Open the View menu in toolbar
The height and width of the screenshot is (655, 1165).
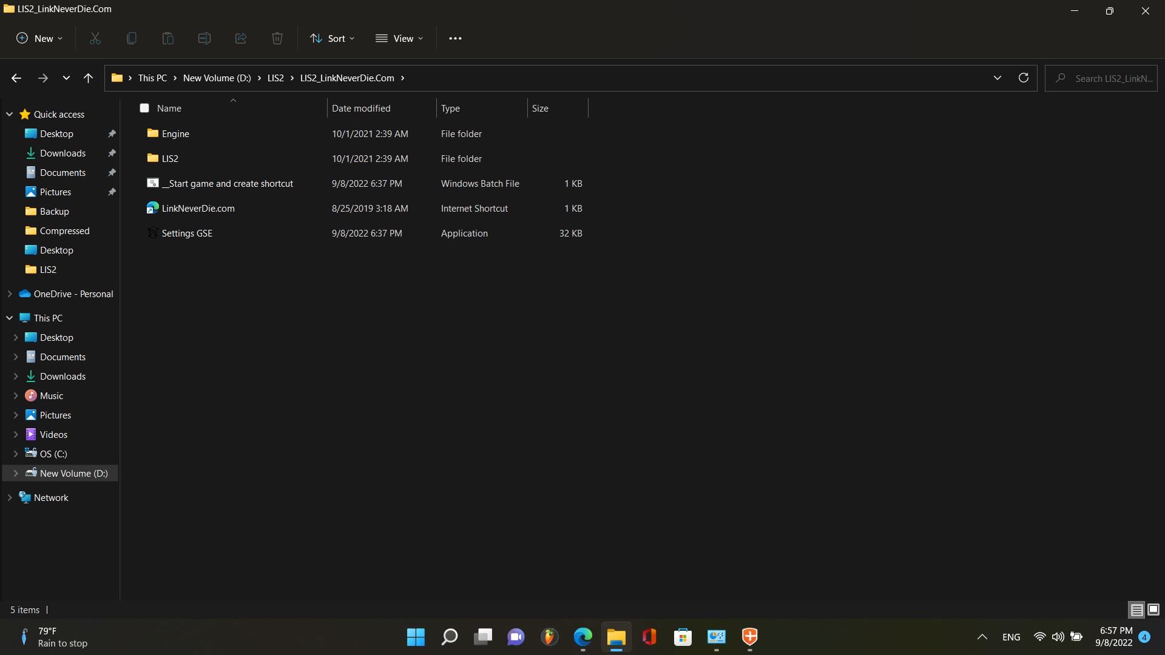tap(399, 38)
